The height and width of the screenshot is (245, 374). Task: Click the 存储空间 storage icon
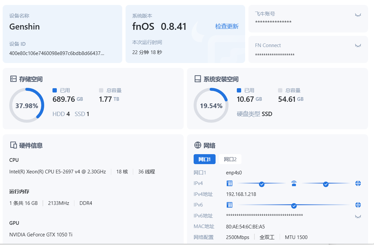[13, 79]
